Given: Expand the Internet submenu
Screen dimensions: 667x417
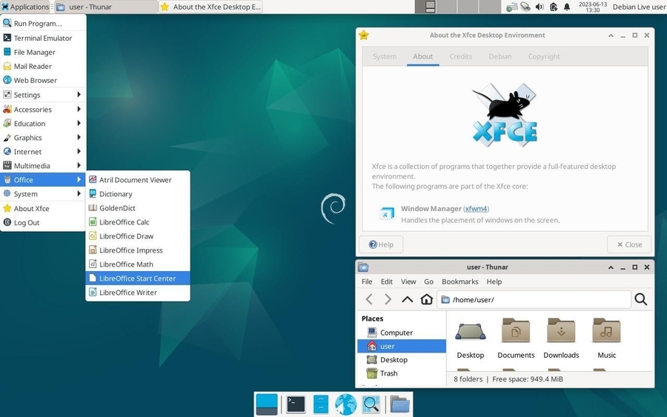Looking at the screenshot, I should pyautogui.click(x=44, y=151).
